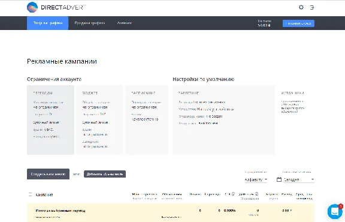Log out using the exit icon
Image resolution: width=345 pixels, height=222 pixels.
[x=312, y=7]
